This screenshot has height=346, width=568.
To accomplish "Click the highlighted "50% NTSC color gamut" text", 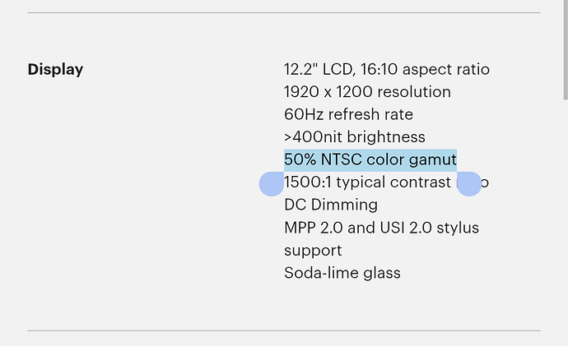I will [370, 159].
